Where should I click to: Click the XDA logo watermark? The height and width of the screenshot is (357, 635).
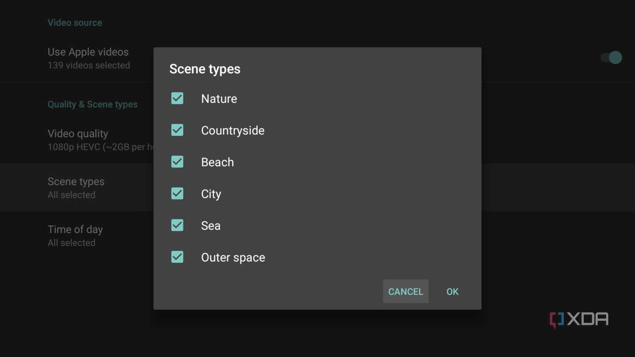(x=579, y=319)
